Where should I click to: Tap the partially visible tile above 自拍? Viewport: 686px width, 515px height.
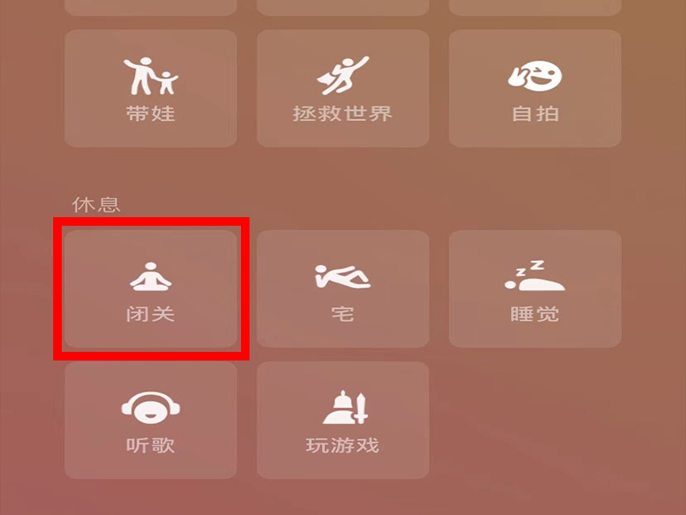535,8
